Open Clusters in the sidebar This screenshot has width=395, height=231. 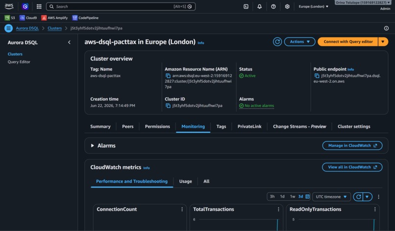point(15,54)
